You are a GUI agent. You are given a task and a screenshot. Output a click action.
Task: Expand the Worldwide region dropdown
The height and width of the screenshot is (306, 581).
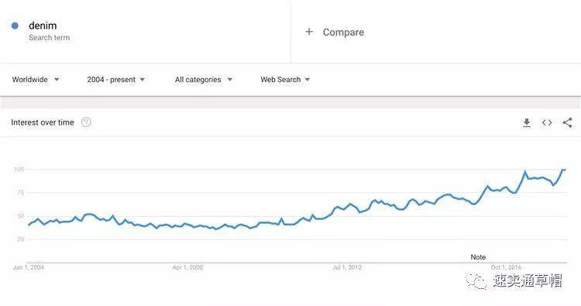(36, 79)
